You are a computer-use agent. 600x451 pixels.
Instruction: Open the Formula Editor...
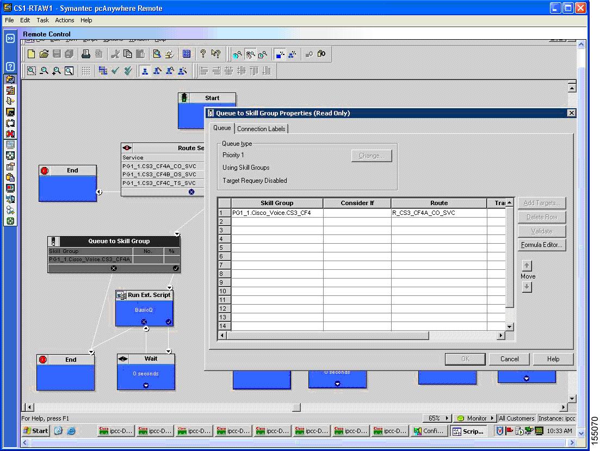(541, 245)
